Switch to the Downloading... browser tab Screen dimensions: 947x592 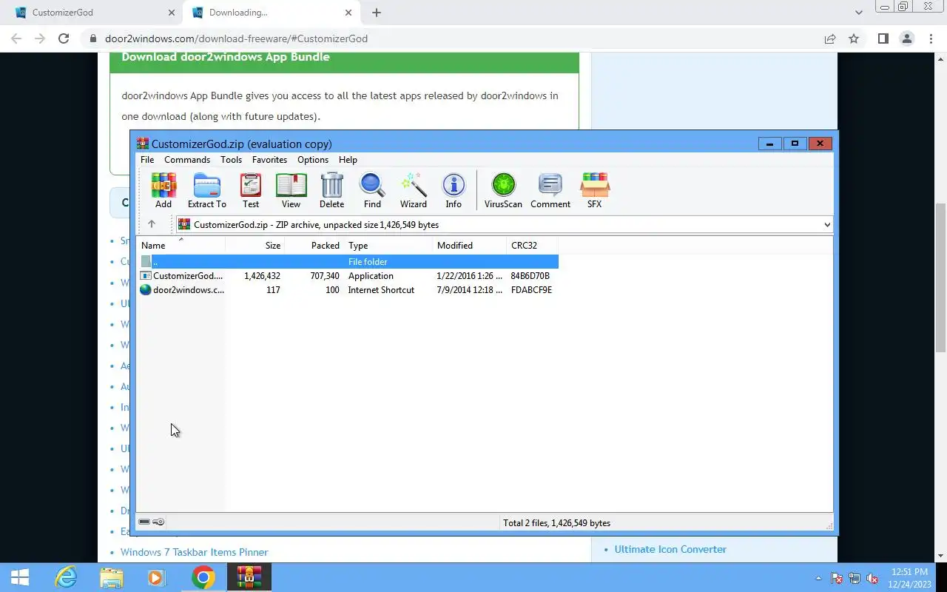tap(270, 13)
